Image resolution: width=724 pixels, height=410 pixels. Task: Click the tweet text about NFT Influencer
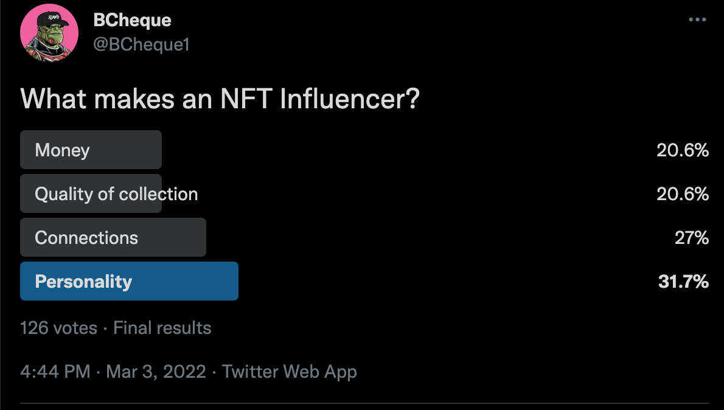click(220, 99)
